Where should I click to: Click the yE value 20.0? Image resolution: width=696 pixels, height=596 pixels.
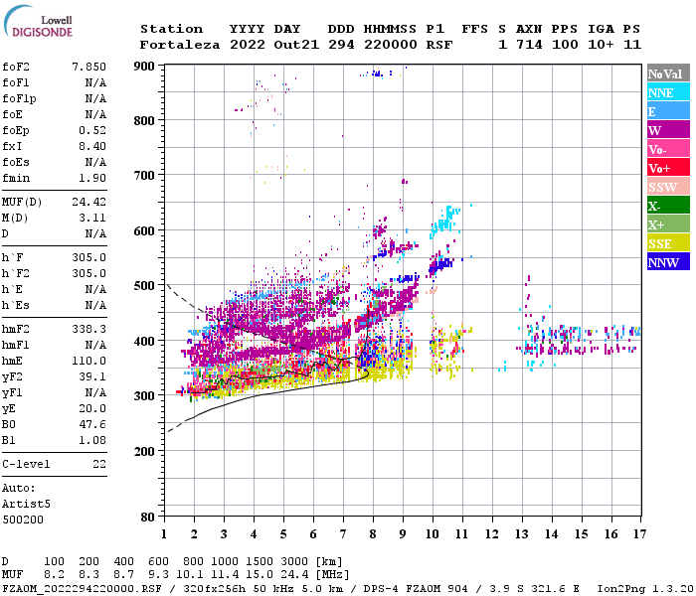point(92,409)
